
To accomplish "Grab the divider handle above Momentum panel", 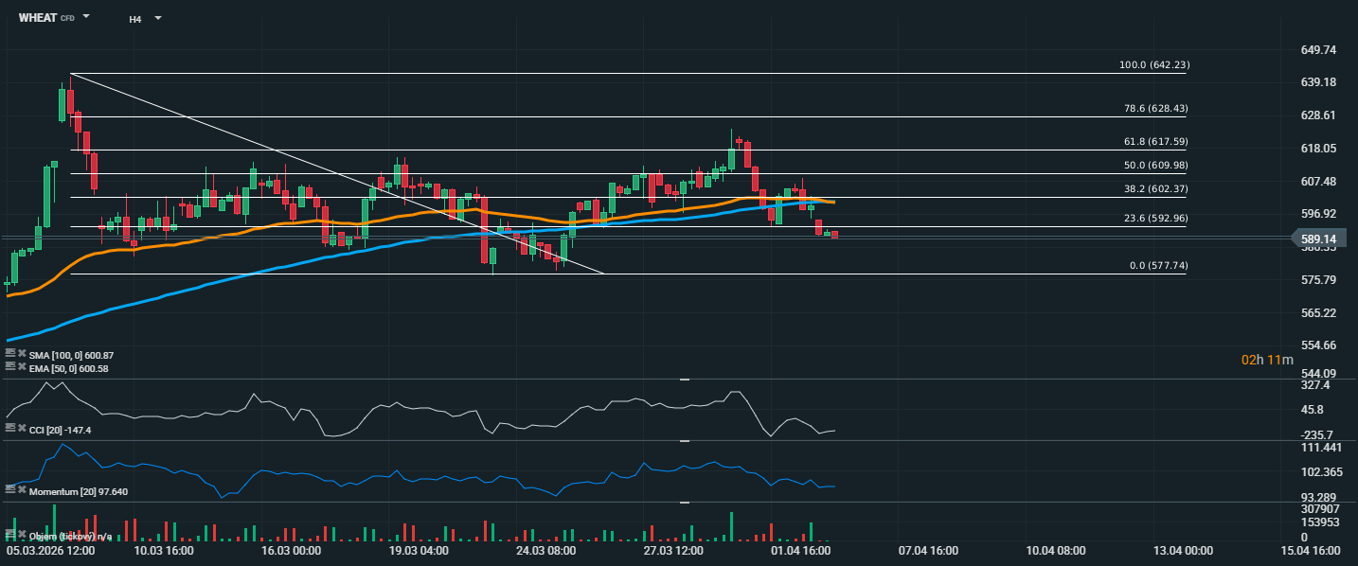I will click(x=685, y=440).
